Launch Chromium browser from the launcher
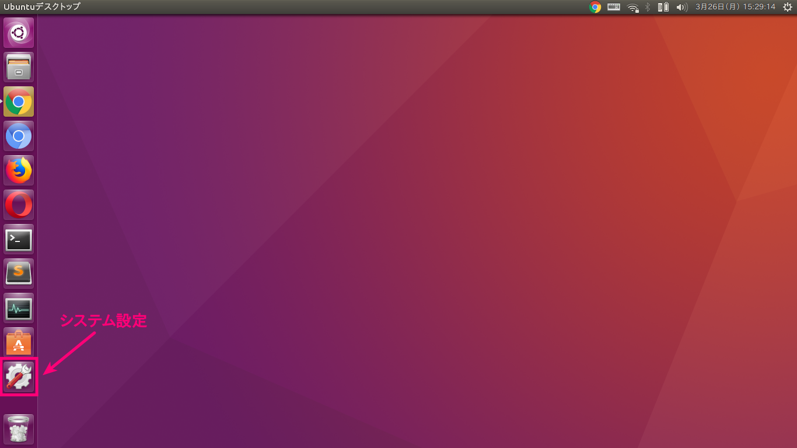The image size is (797, 448). 19,136
